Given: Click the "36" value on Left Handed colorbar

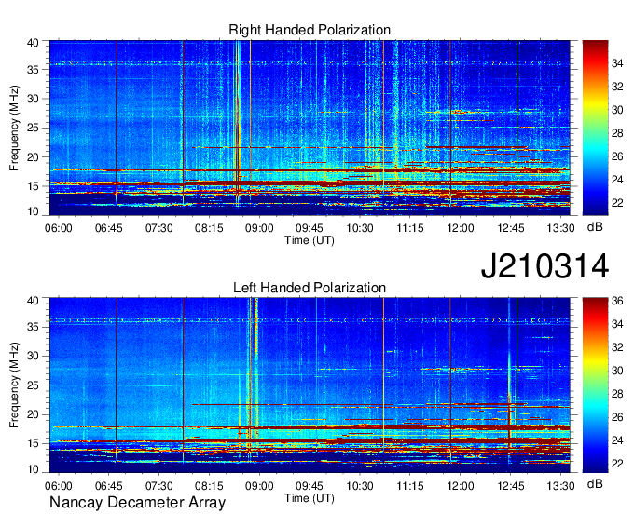Looking at the screenshot, I should tap(617, 301).
